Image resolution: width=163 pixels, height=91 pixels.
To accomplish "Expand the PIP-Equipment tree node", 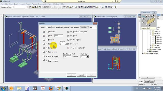I will tap(148, 50).
